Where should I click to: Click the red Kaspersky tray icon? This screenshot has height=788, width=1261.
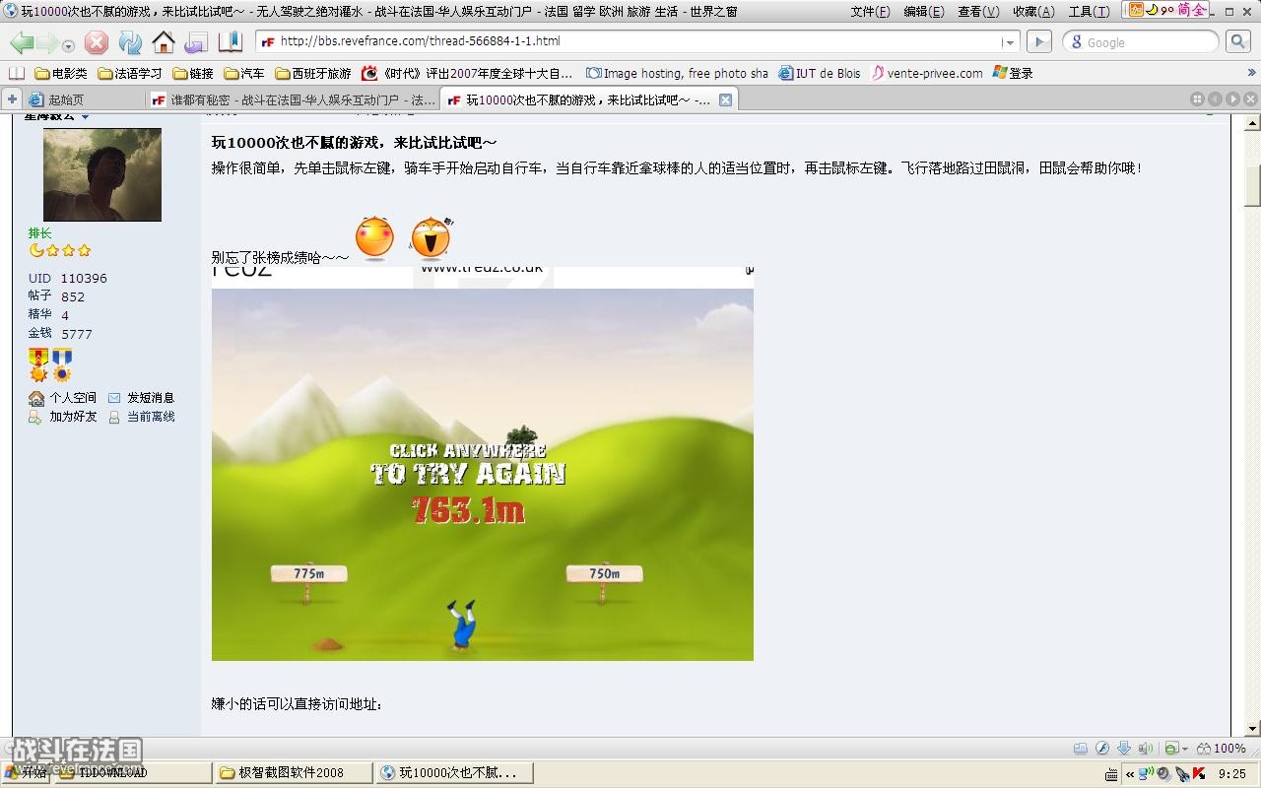click(1199, 774)
